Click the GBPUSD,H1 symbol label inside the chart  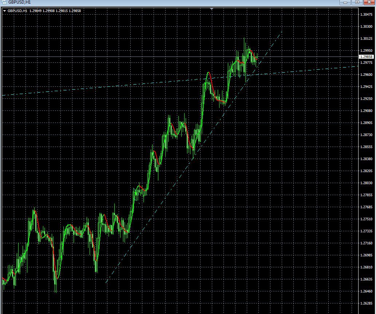[17, 11]
